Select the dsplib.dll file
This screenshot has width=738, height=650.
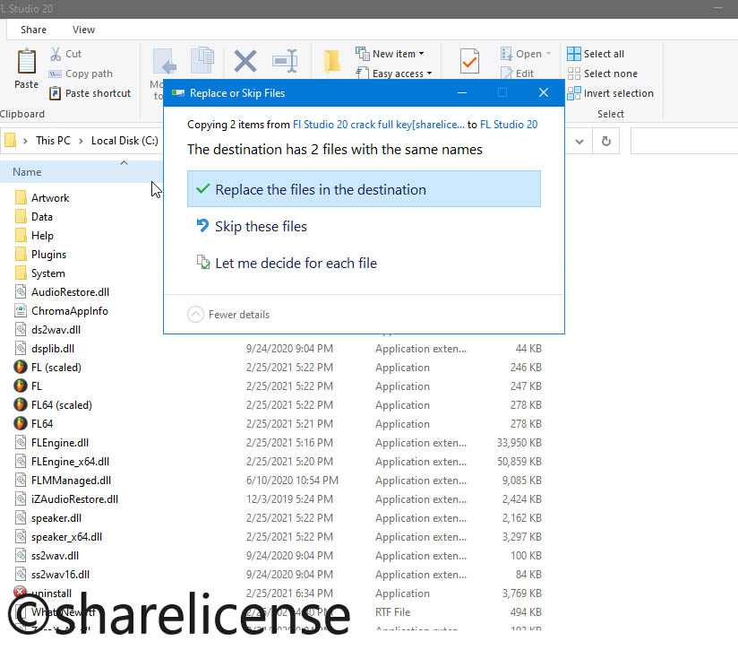click(53, 349)
